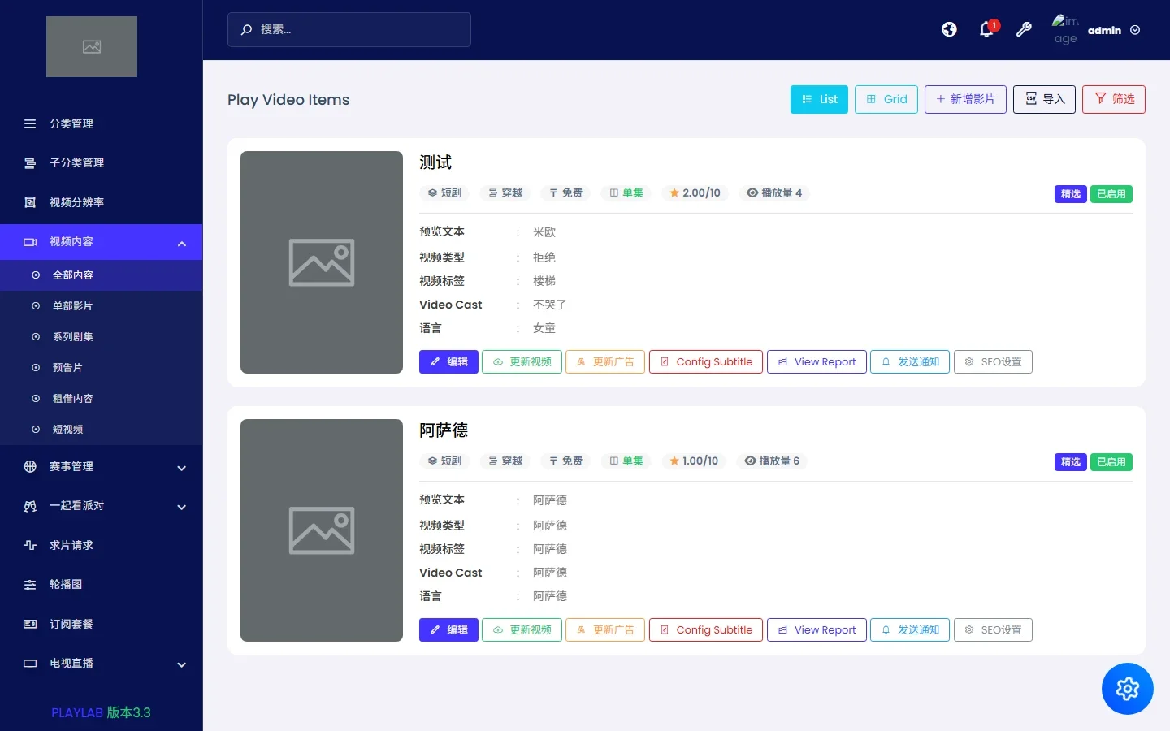Click the wrench icon in the header

click(1024, 30)
